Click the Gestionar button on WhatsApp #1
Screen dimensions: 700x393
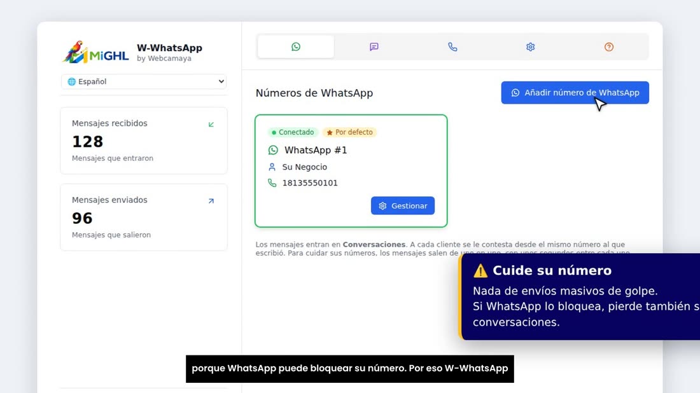pos(403,205)
